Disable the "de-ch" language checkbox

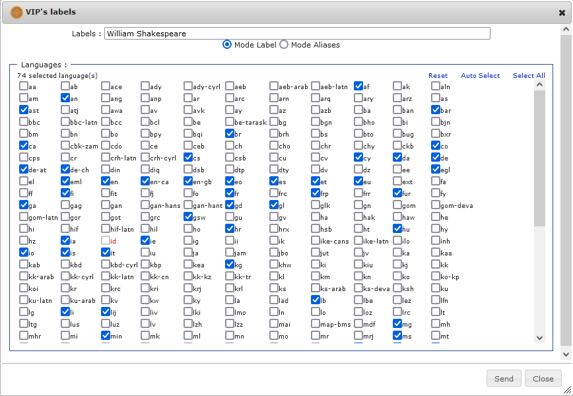point(65,170)
